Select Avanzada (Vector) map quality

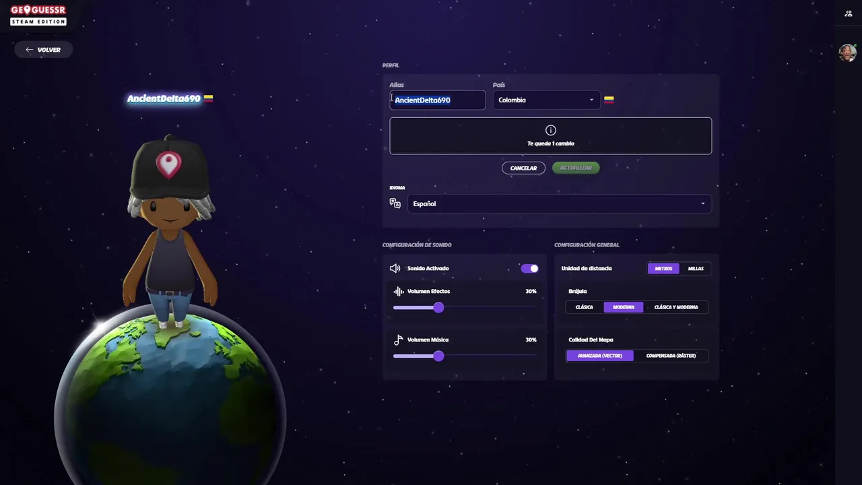pyautogui.click(x=599, y=356)
